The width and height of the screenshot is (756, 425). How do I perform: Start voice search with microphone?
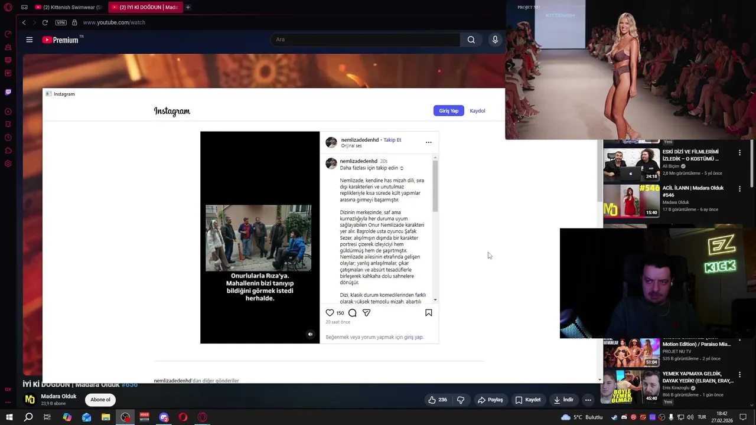click(x=495, y=40)
